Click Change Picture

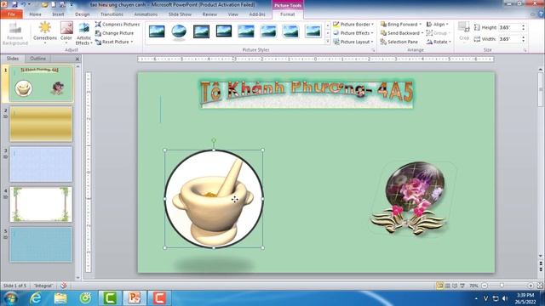114,33
